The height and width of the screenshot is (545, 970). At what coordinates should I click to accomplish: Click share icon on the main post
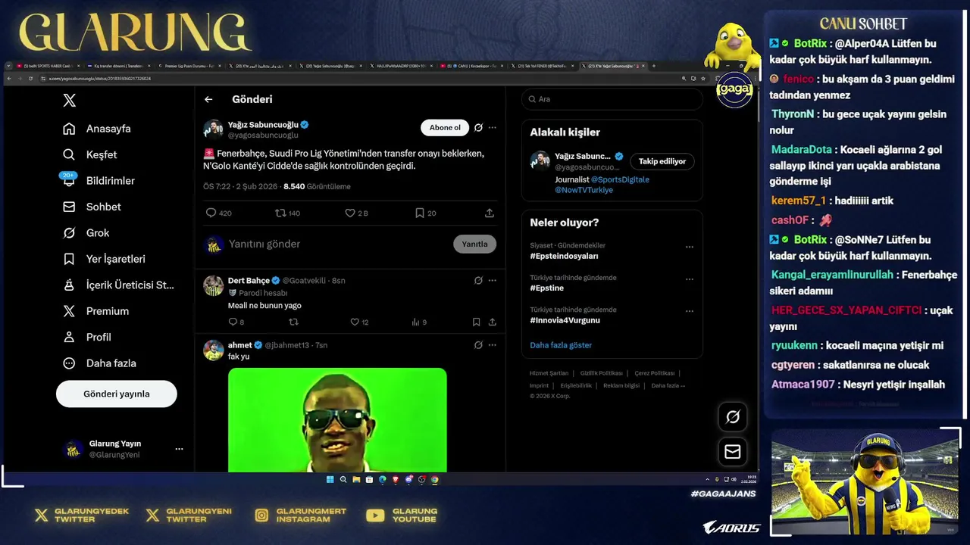click(x=490, y=213)
